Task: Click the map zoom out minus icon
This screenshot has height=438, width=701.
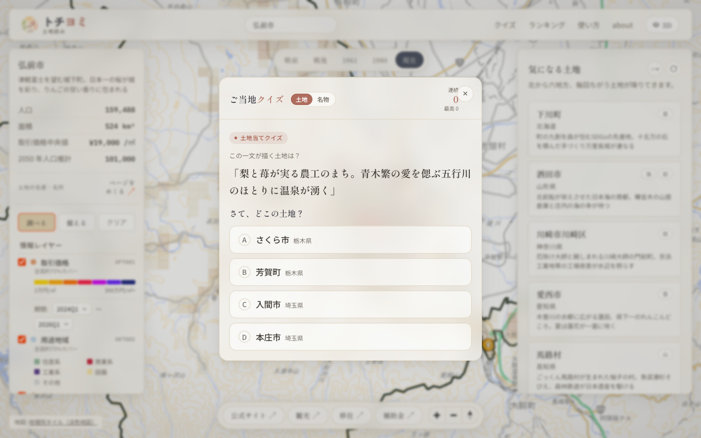Action: click(x=453, y=416)
